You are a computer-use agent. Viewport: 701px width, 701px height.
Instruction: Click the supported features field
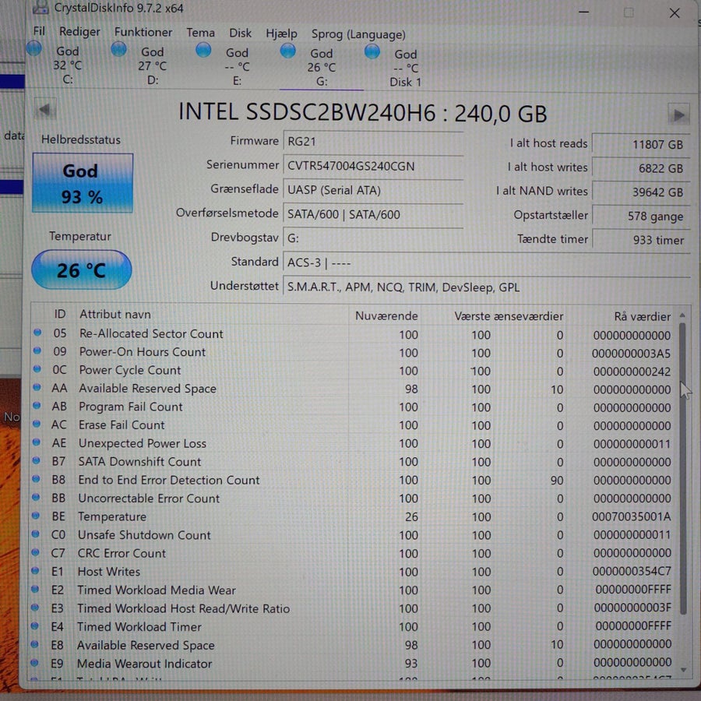click(x=486, y=287)
